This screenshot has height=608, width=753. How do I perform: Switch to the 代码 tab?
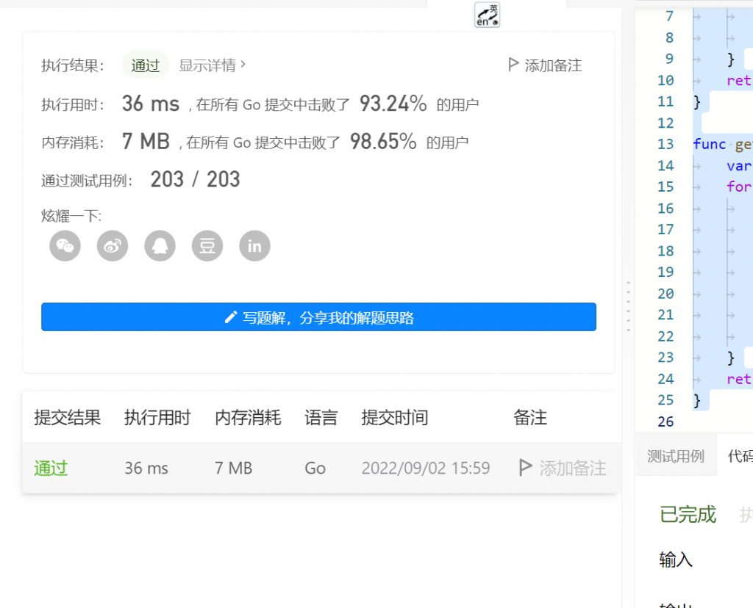pos(742,455)
